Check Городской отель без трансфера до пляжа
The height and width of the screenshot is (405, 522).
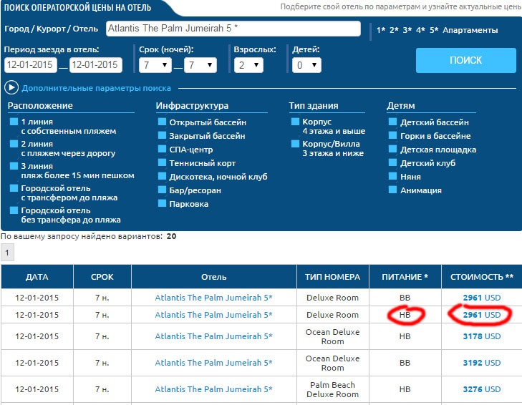[14, 210]
